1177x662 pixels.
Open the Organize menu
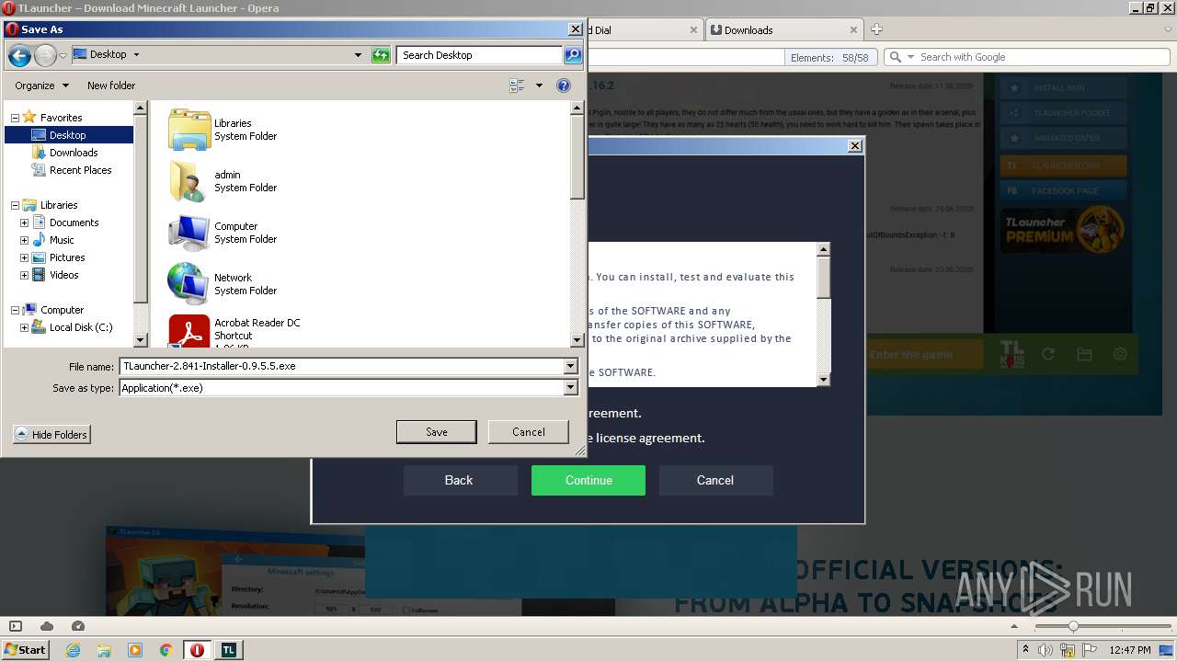[x=41, y=86]
